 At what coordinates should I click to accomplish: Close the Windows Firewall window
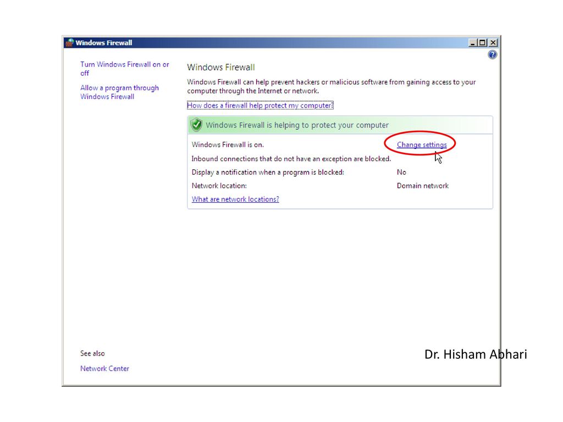493,43
